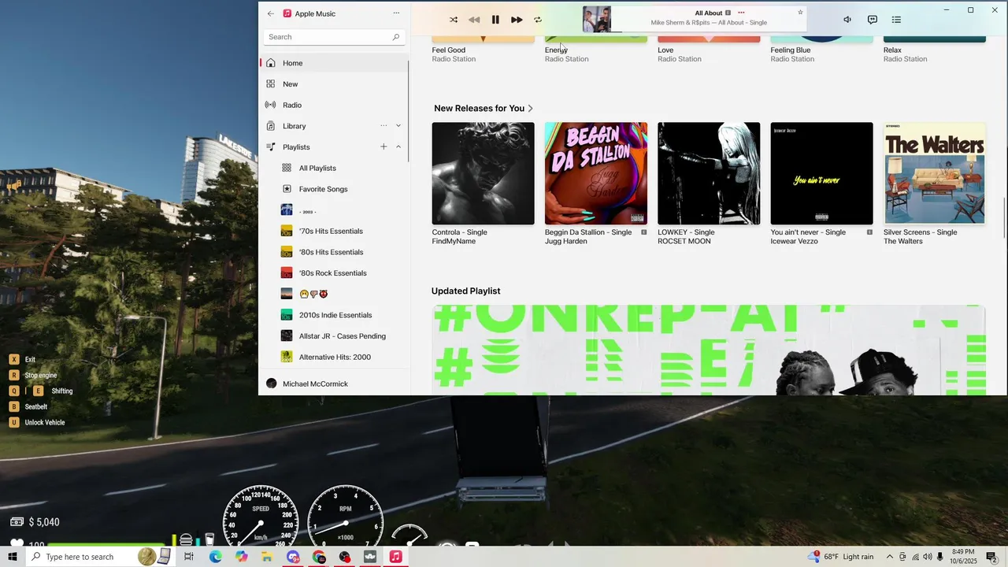Pause the current song
The image size is (1008, 567).
tap(495, 20)
